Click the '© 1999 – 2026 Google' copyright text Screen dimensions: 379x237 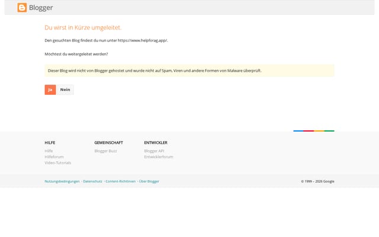click(317, 181)
